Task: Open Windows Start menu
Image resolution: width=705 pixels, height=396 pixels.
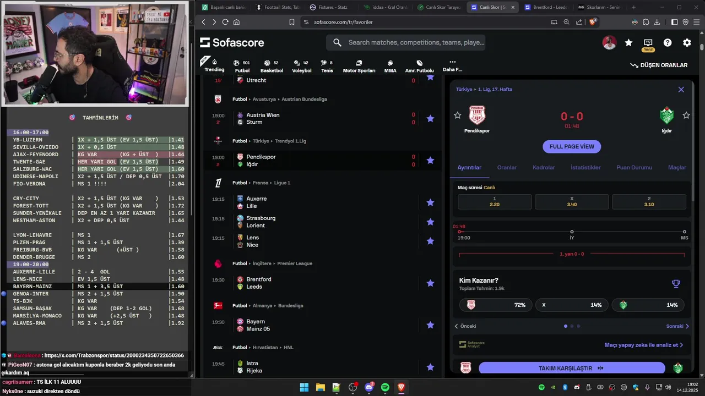Action: pos(304,387)
